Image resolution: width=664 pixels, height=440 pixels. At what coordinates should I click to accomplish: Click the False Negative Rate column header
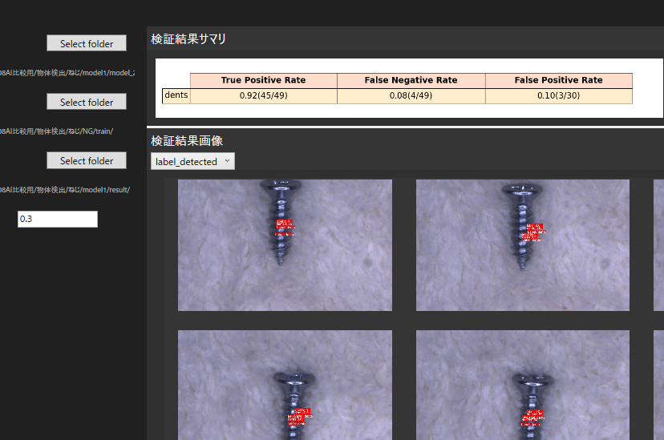[x=411, y=80]
